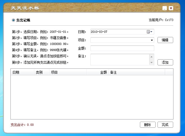This screenshot has width=185, height=136.
Task: Click the 项目 column header in table
Action: (68, 72)
